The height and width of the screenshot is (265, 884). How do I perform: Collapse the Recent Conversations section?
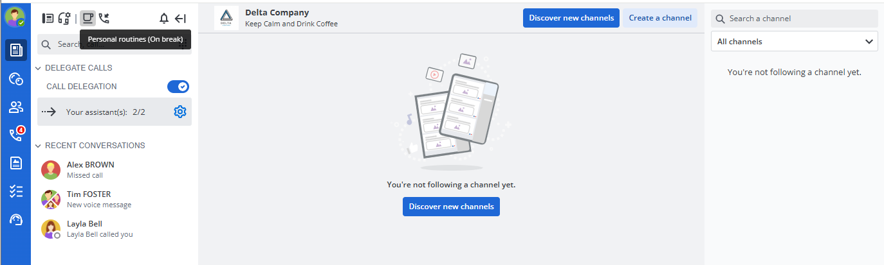click(39, 146)
